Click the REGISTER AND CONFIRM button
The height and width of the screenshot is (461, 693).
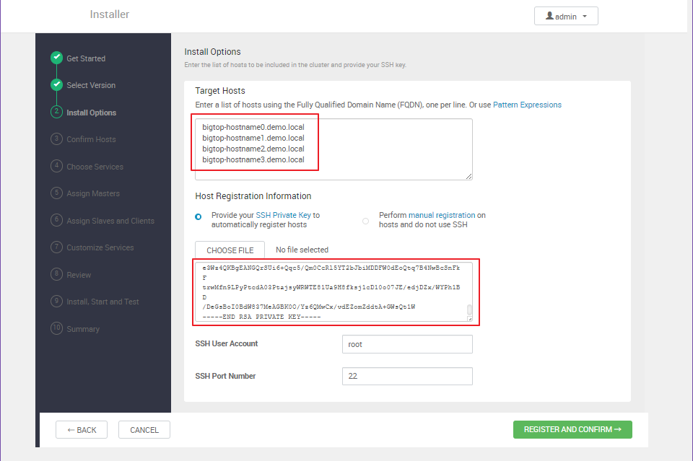[572, 429]
